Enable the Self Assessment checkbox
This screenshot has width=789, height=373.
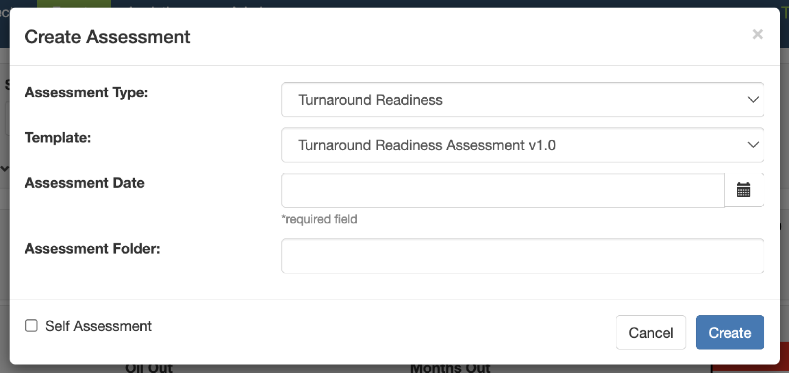[x=31, y=326]
